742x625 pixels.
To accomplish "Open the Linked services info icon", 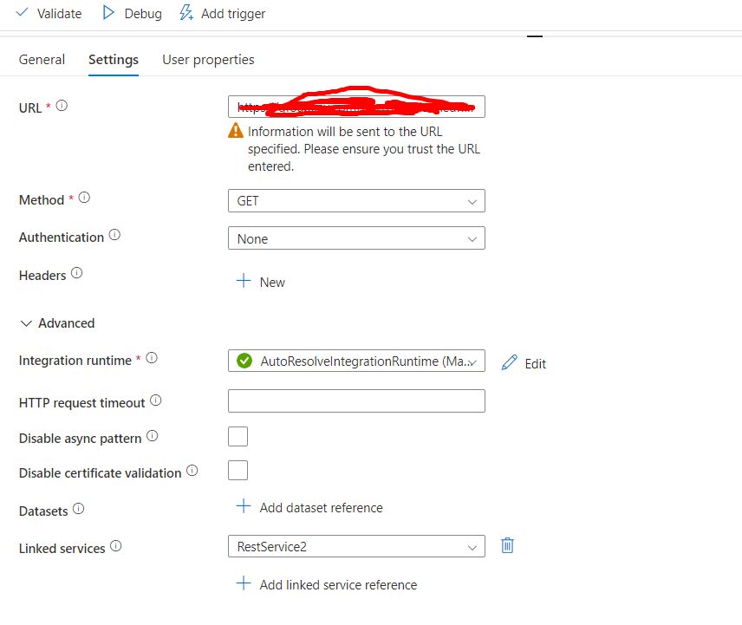I will 116,546.
